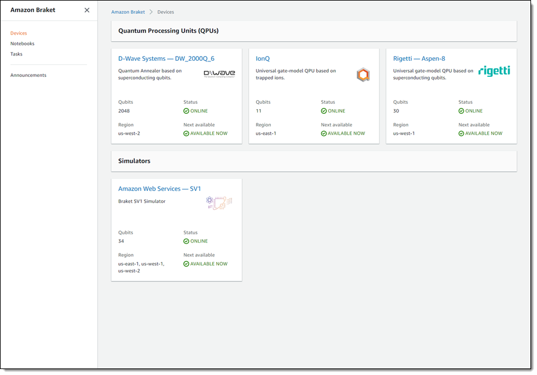The height and width of the screenshot is (375, 537).
Task: Click the us-east-1 region on IonQ card
Action: (266, 134)
